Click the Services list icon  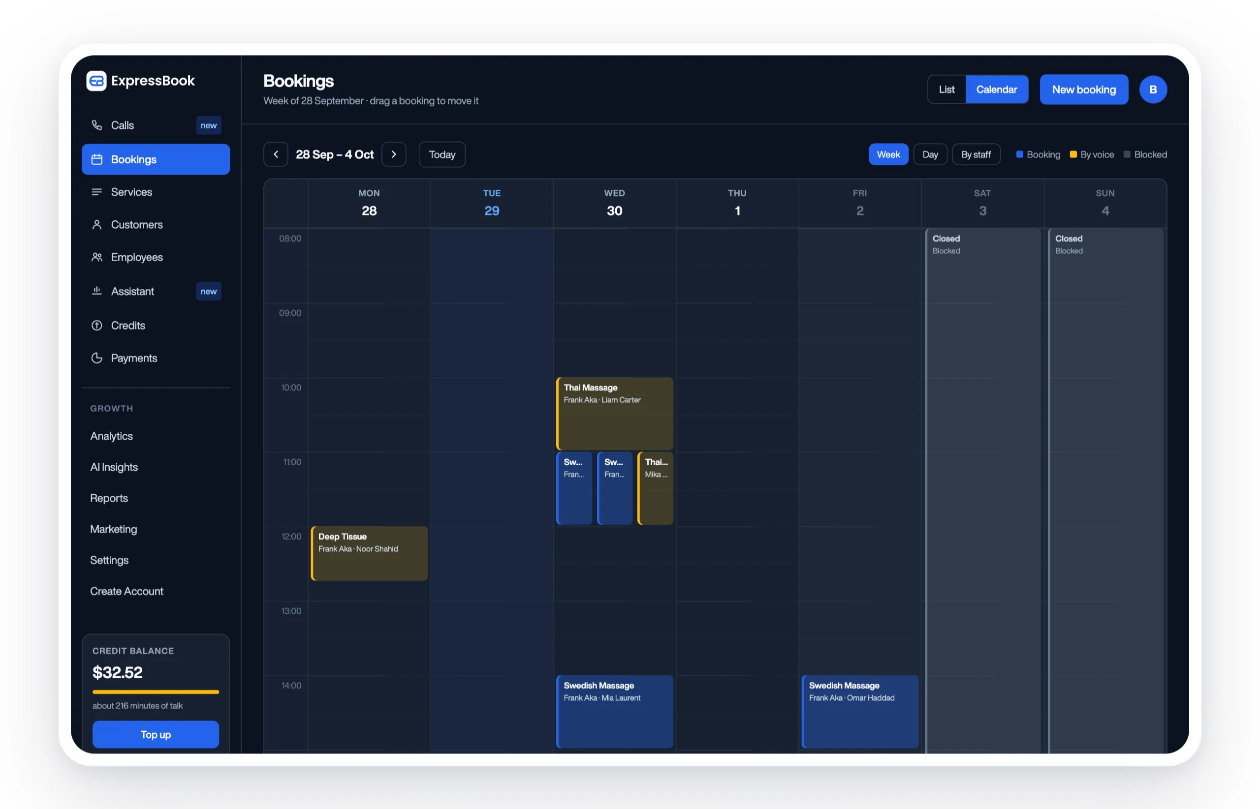click(x=97, y=192)
